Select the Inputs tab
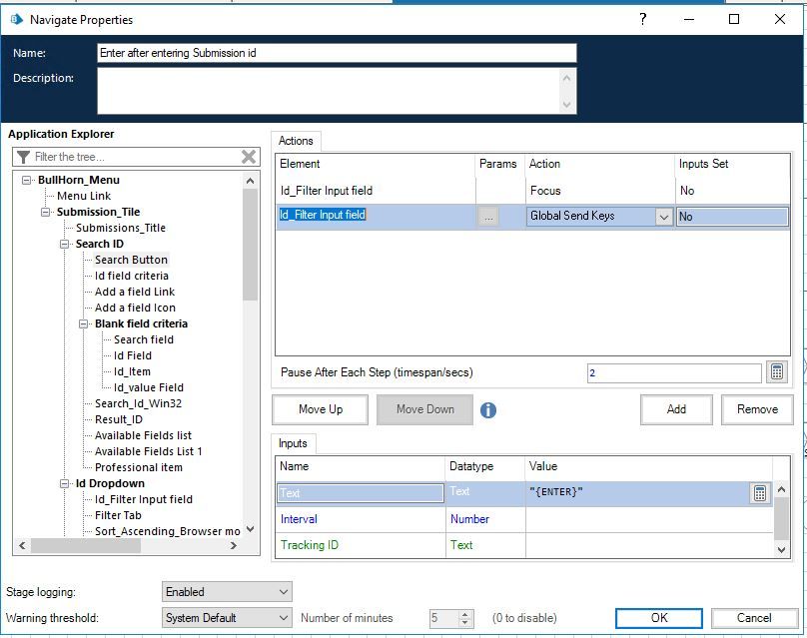 tap(293, 443)
